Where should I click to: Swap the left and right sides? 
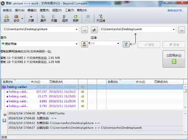tap(94, 30)
